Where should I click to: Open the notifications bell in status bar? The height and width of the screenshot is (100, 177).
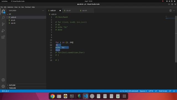[x=174, y=91]
